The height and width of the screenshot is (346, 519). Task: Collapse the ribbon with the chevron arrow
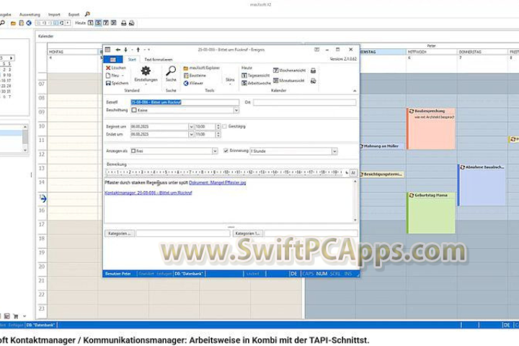coord(355,91)
